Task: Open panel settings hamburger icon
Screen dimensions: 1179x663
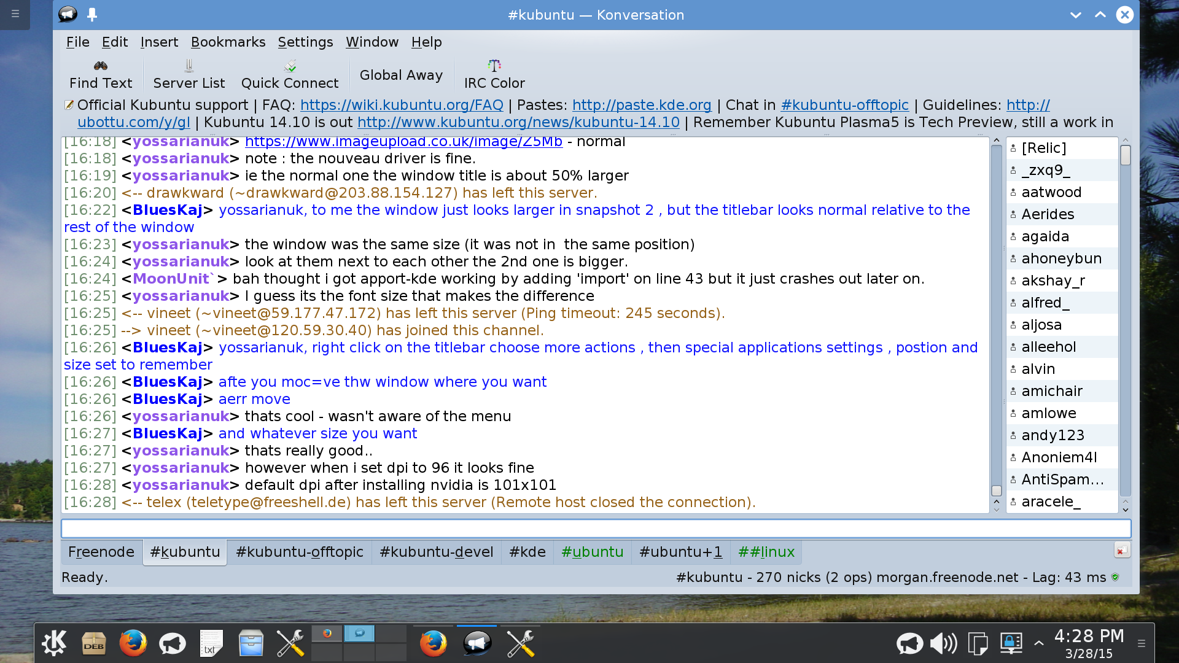Action: (1142, 643)
